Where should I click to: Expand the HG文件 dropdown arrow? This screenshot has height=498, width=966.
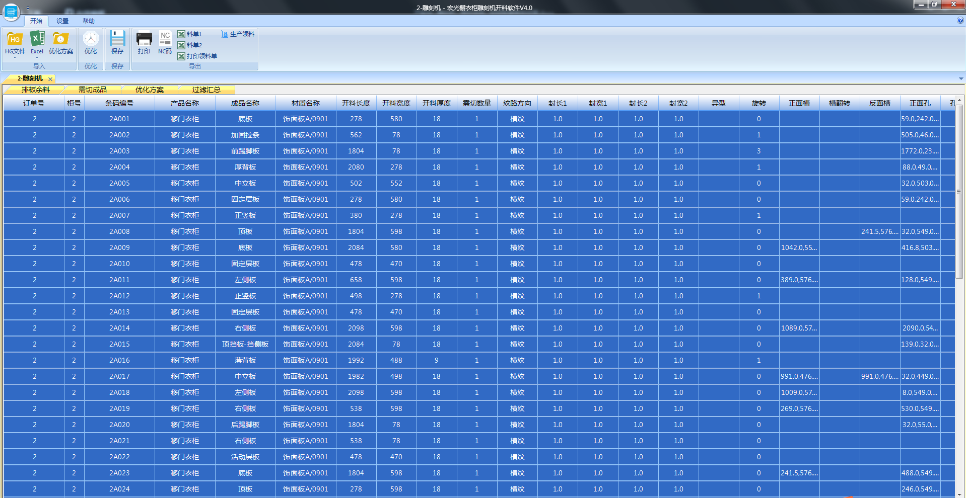15,58
